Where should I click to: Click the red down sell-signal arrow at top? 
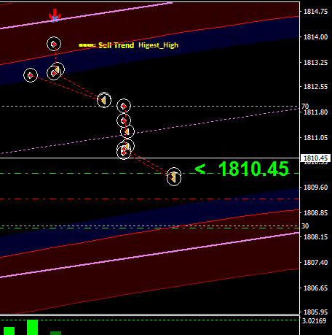(x=55, y=15)
